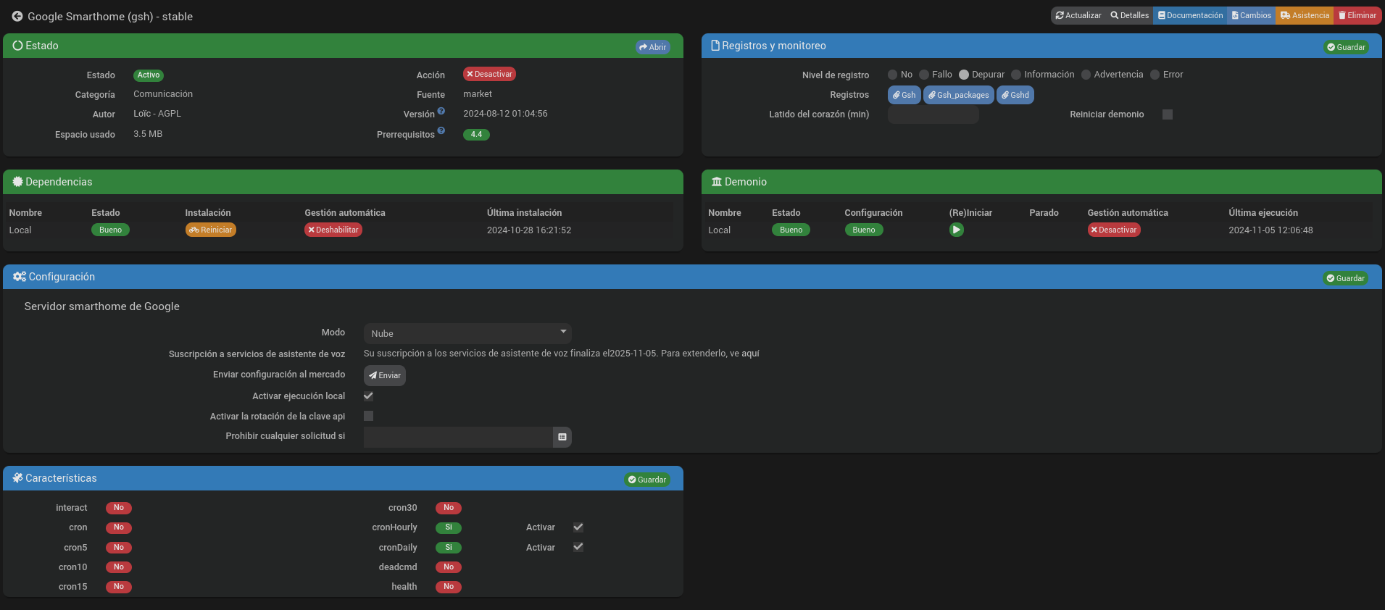Click the aquí link to extend subscription

tap(750, 354)
